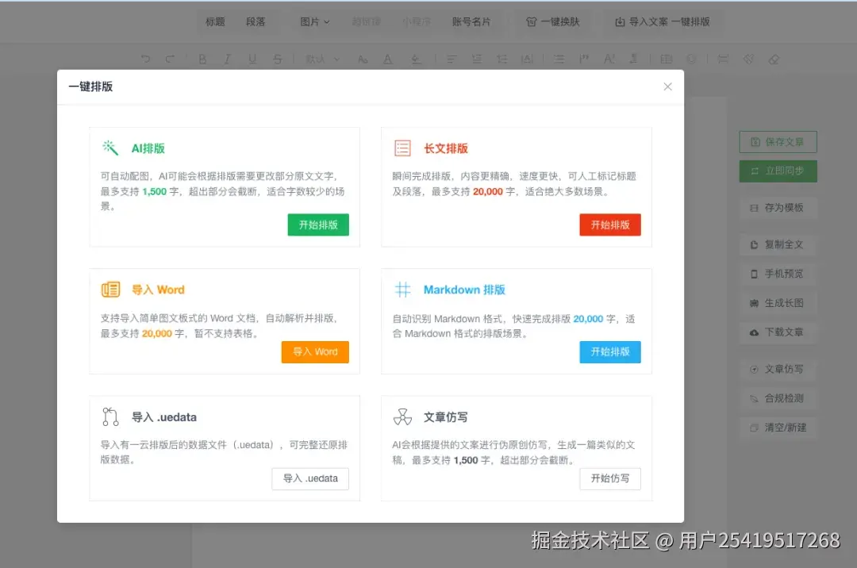Toggle underline in the formatting toolbar
Viewport: 857px width, 568px height.
coord(252,59)
